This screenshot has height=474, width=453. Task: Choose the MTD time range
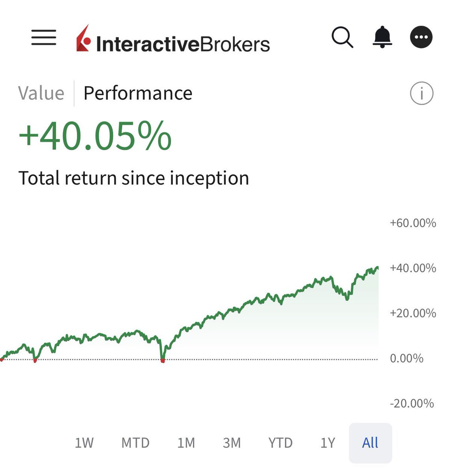pyautogui.click(x=135, y=443)
